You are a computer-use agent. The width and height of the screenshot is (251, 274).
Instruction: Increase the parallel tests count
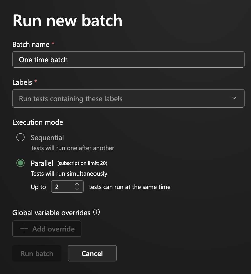click(77, 184)
